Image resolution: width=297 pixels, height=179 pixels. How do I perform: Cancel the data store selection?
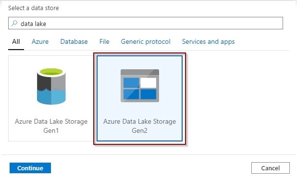click(x=270, y=168)
